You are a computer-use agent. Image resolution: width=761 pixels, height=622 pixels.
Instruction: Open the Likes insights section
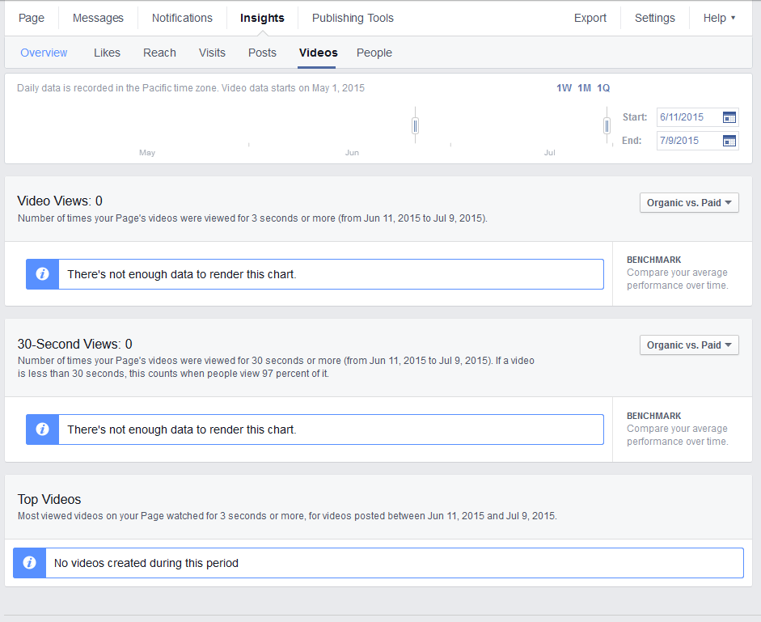107,53
